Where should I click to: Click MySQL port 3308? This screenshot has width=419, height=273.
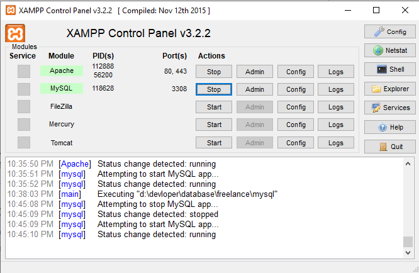click(x=179, y=89)
